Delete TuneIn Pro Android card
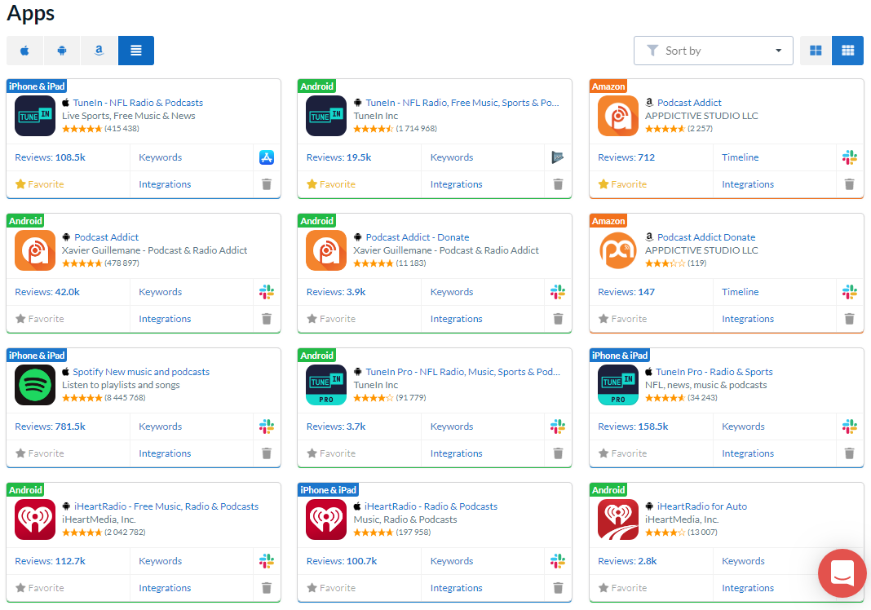 click(x=559, y=453)
